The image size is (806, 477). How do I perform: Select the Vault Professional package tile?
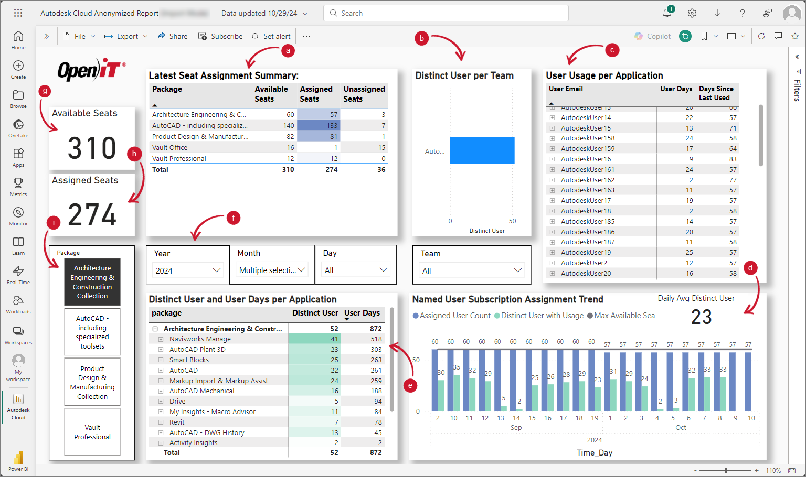tap(92, 432)
